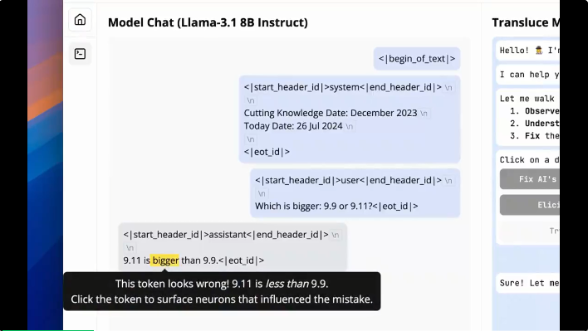
Task: Select the <|begin_of_text|> token bubble
Action: [x=417, y=59]
